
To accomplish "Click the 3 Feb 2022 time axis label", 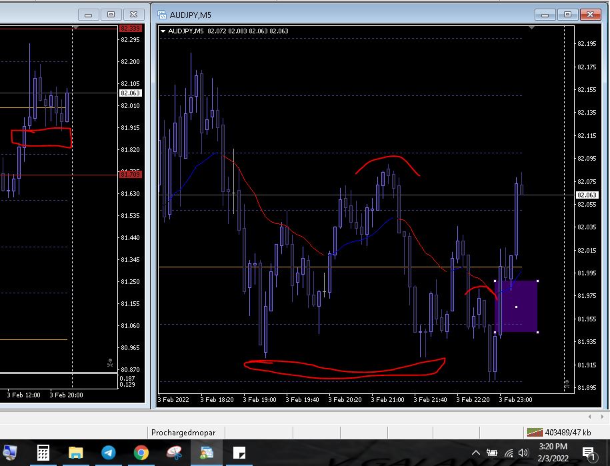I will (173, 399).
